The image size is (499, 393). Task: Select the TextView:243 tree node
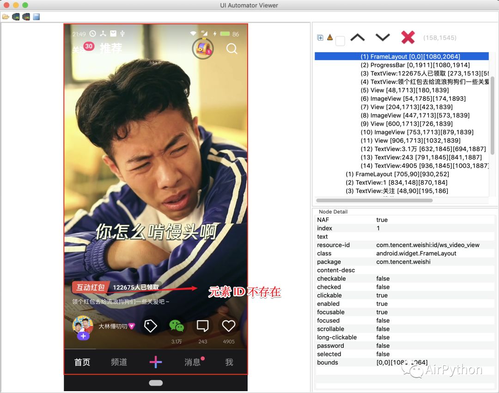[x=421, y=157]
